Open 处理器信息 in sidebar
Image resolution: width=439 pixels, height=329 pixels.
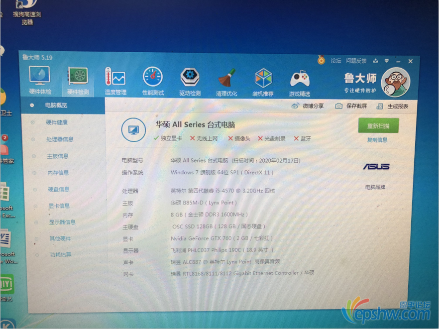pos(60,139)
